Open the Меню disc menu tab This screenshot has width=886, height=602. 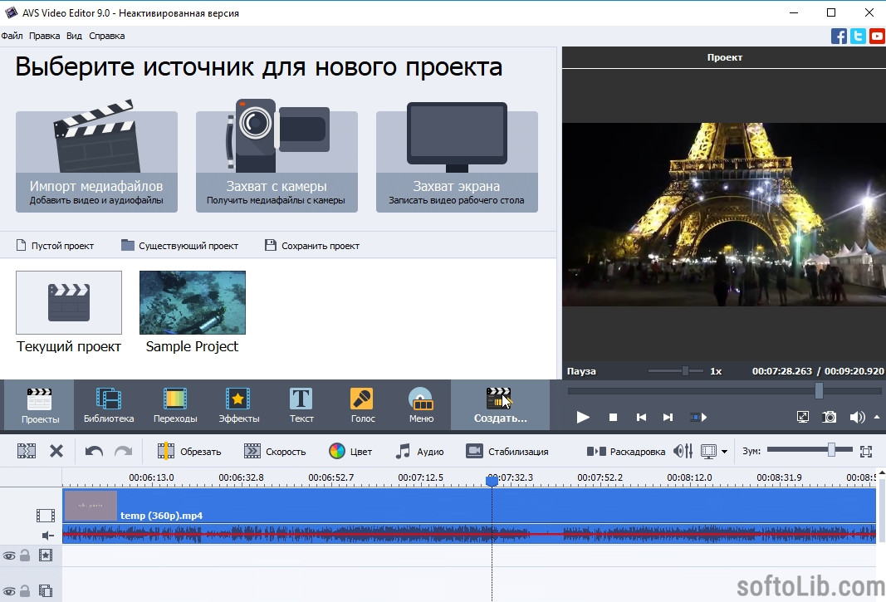[x=421, y=405]
